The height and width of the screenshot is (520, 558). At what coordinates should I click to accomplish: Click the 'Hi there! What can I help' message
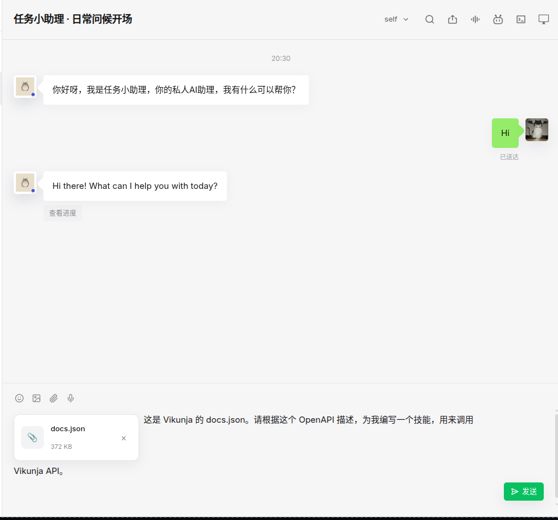pos(135,186)
